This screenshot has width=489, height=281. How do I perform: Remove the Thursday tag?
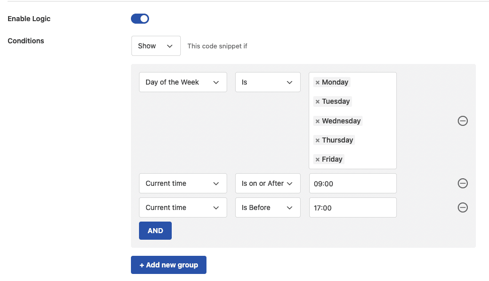317,140
